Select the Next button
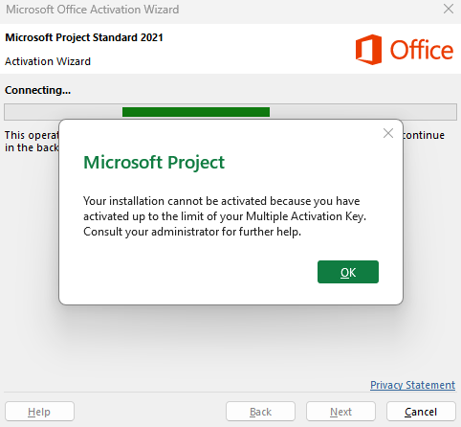Image resolution: width=461 pixels, height=427 pixels. pyautogui.click(x=340, y=412)
